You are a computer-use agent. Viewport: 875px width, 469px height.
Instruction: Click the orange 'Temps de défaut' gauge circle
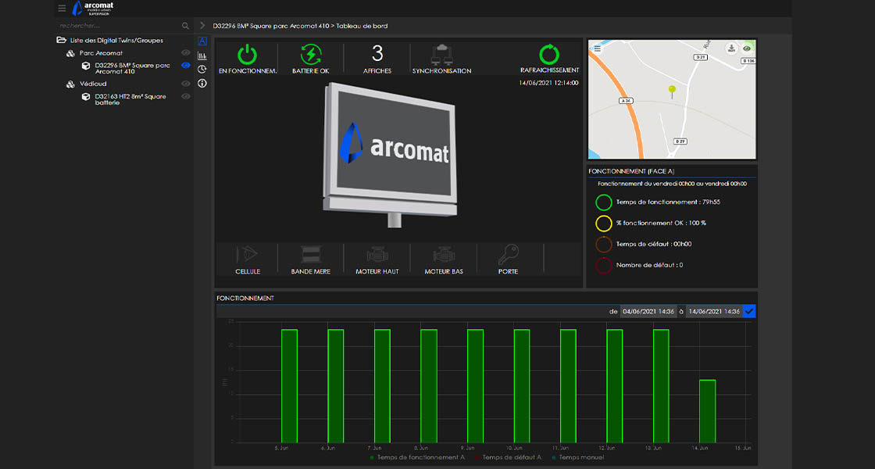click(x=604, y=244)
